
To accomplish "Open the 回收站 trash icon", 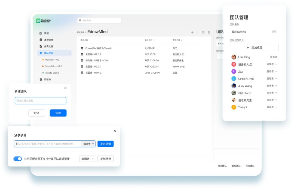I will click(x=41, y=80).
